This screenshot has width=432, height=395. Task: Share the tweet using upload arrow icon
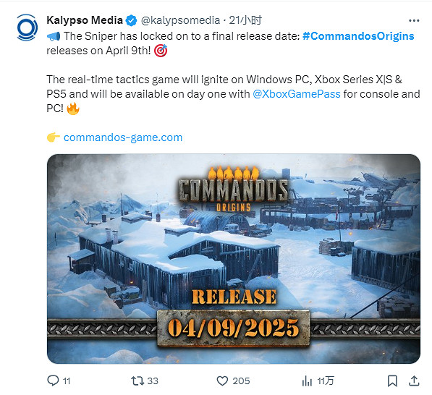point(414,381)
